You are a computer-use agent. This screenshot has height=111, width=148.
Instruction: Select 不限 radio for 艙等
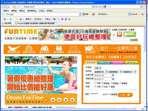point(95,83)
